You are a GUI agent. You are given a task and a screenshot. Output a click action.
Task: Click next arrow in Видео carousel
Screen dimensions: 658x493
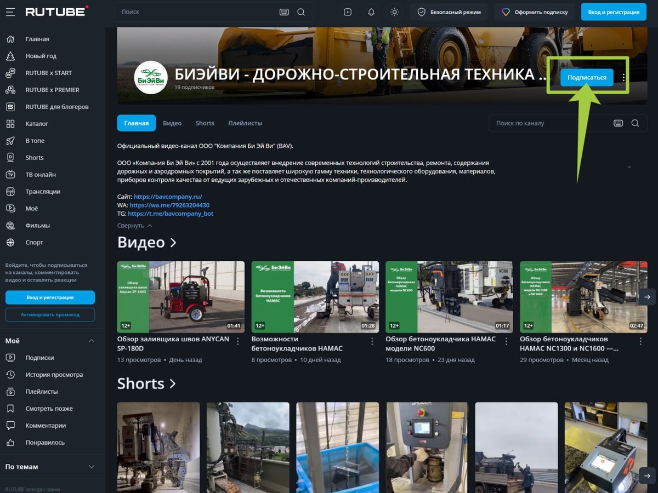click(x=647, y=297)
